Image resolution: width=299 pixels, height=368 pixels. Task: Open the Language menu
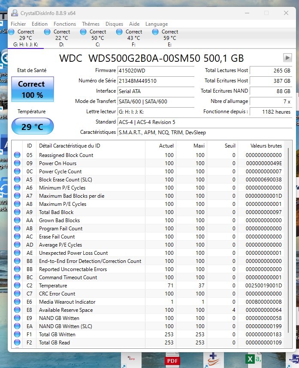point(156,24)
